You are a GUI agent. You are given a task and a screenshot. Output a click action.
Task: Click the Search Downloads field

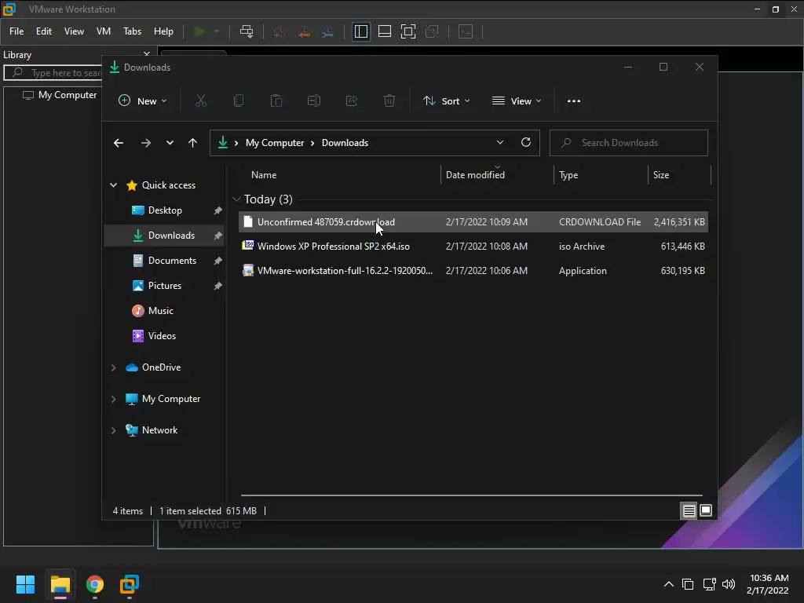pyautogui.click(x=629, y=143)
